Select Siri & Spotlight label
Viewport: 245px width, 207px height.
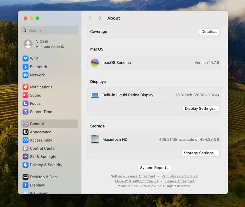[43, 156]
